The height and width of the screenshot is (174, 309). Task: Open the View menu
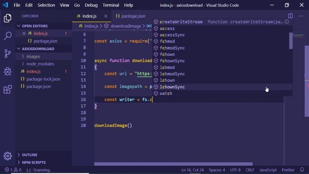64,5
